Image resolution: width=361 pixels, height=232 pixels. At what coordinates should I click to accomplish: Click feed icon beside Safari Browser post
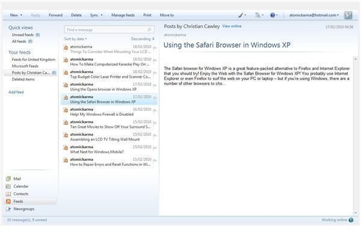[66, 98]
